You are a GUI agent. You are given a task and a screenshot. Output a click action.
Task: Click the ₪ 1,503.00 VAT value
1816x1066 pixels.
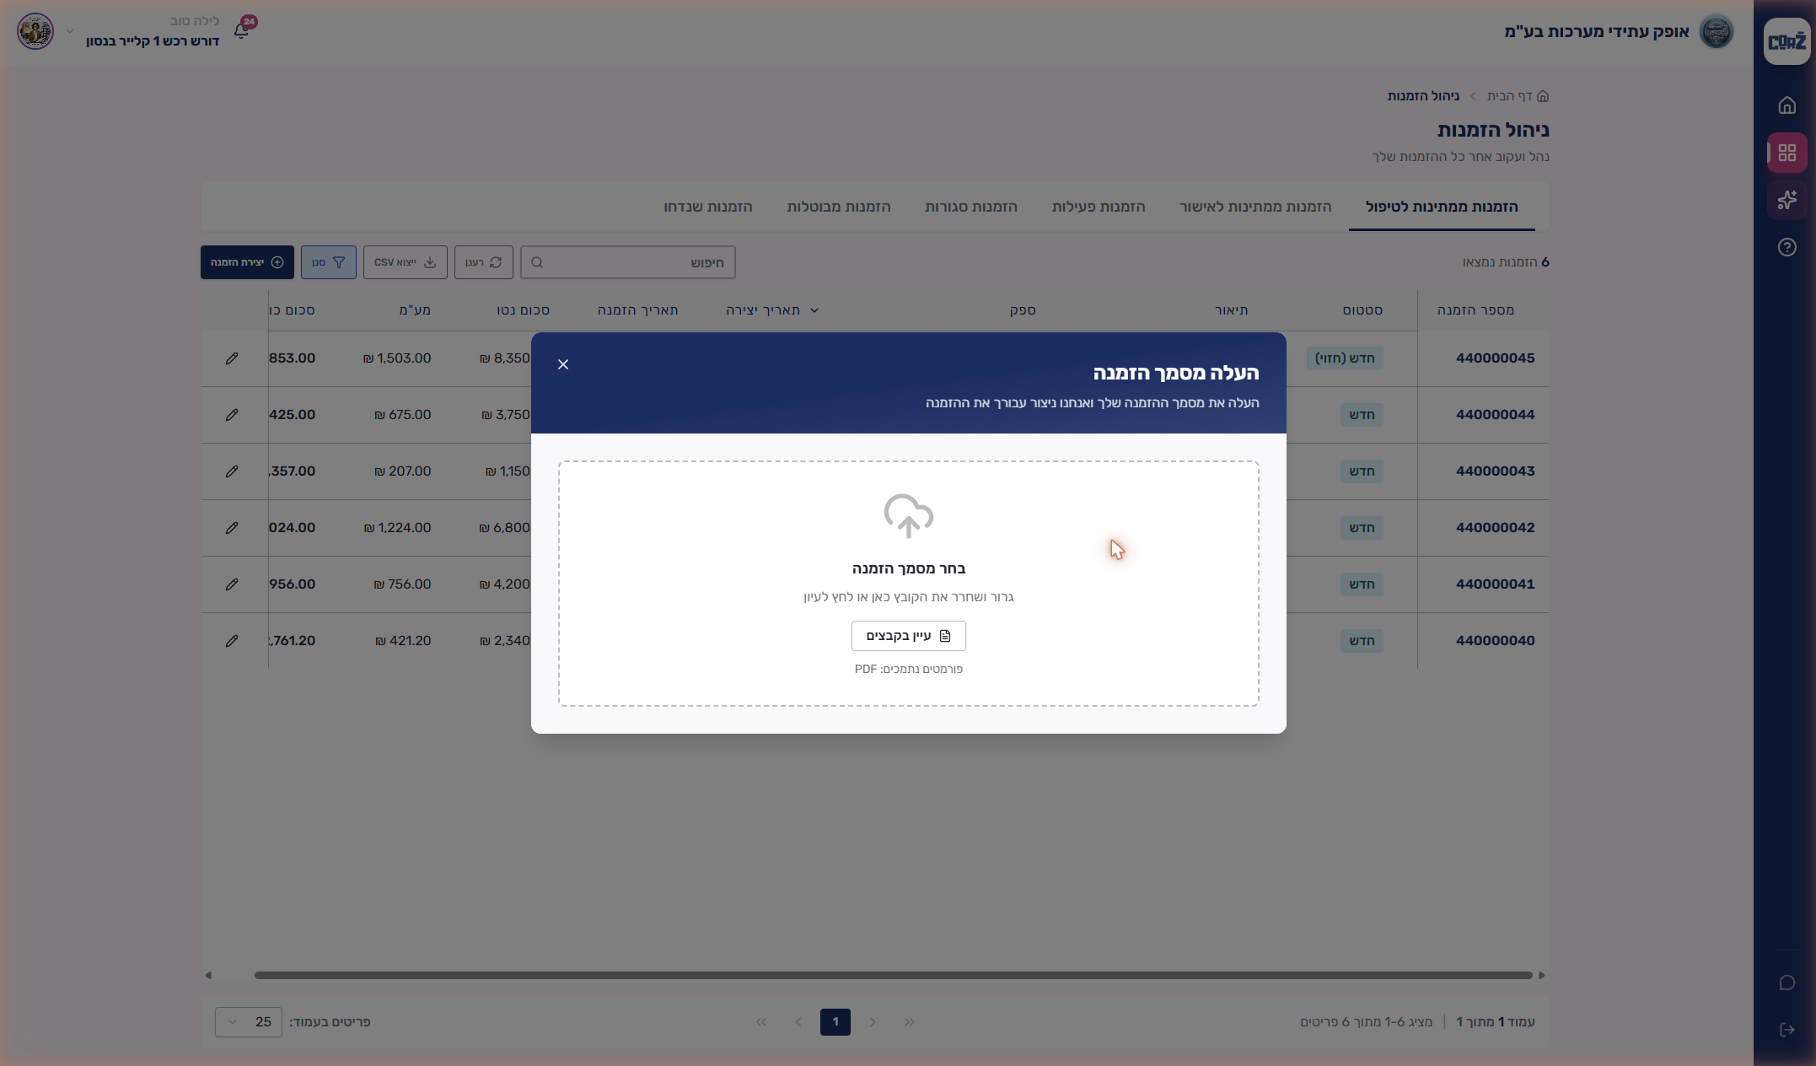pos(397,358)
